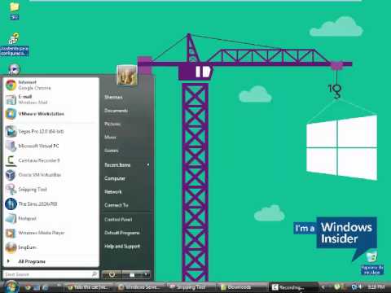Launch The Sims 1024x768
Screen dimensions: 391x293
click(x=51, y=203)
